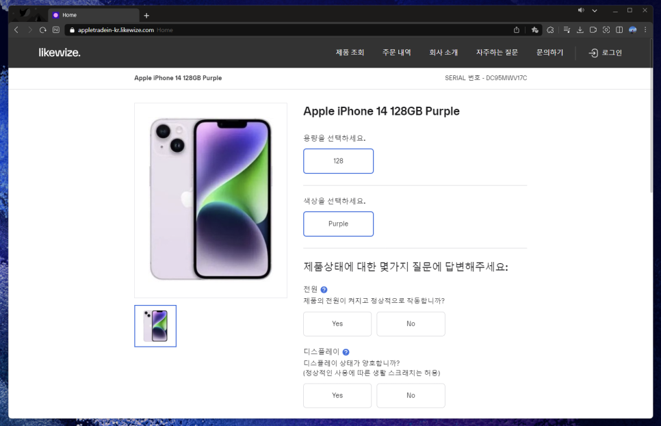This screenshot has height=426, width=661.
Task: Close the browser window
Action: coord(645,10)
